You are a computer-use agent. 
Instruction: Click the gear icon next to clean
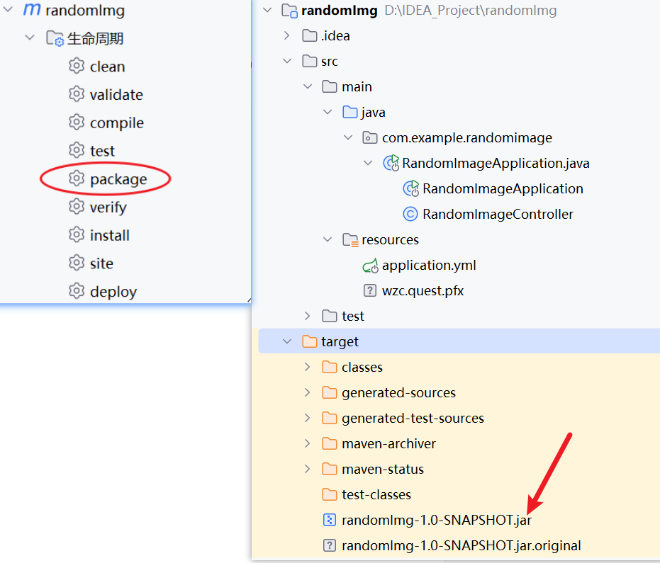[x=77, y=67]
